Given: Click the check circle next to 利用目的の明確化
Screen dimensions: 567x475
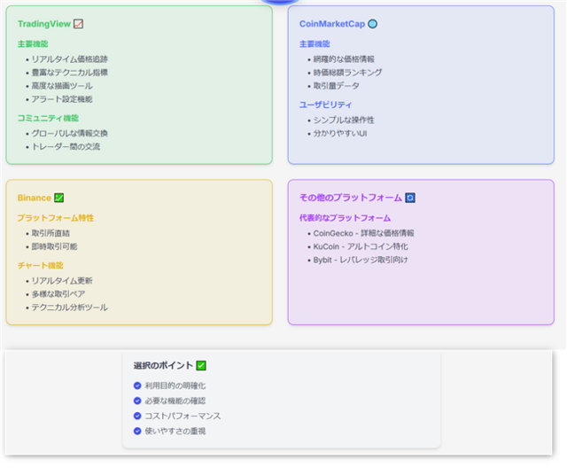Looking at the screenshot, I should (137, 385).
